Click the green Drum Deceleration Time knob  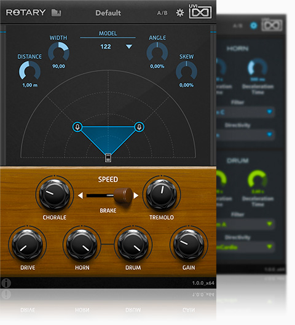point(258,179)
